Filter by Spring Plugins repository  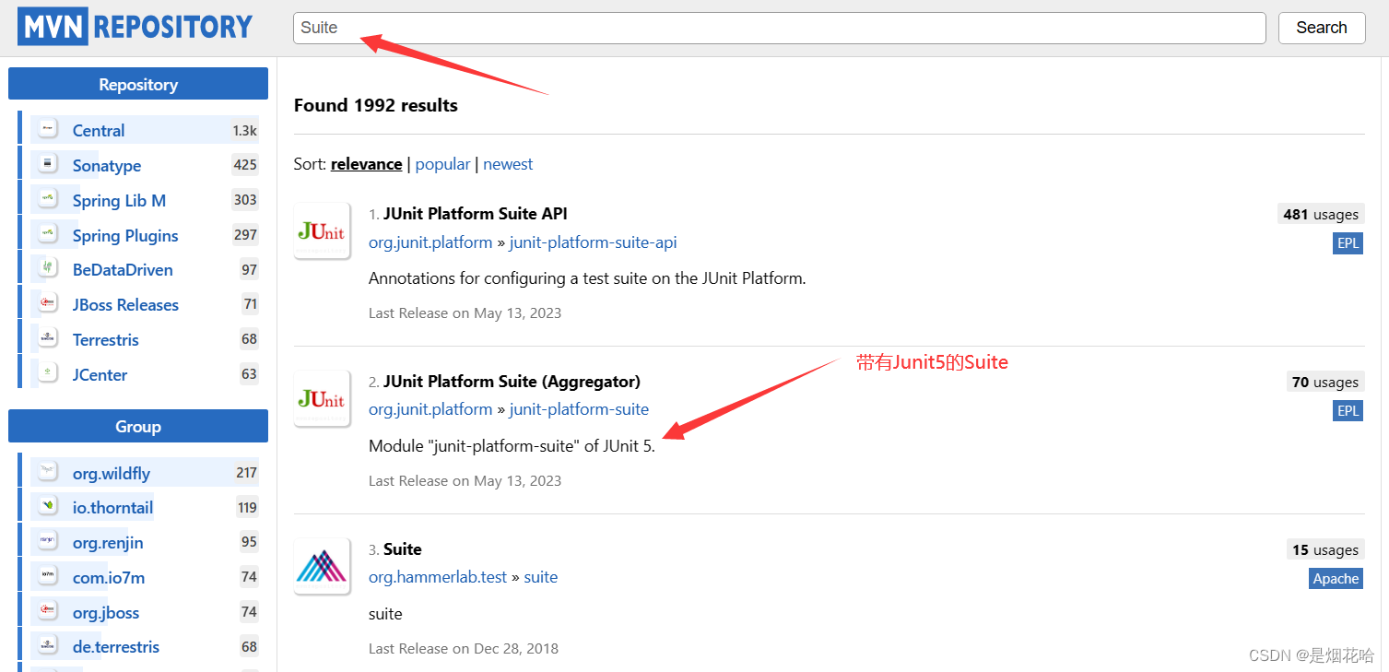click(125, 235)
